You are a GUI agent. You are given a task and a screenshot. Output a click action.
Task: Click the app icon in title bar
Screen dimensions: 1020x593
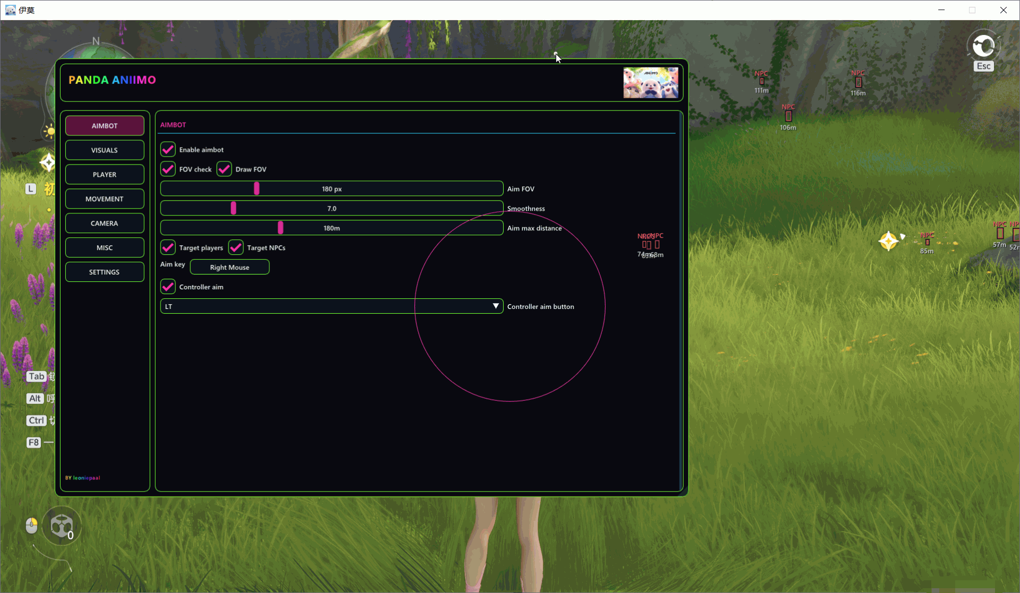pos(10,10)
